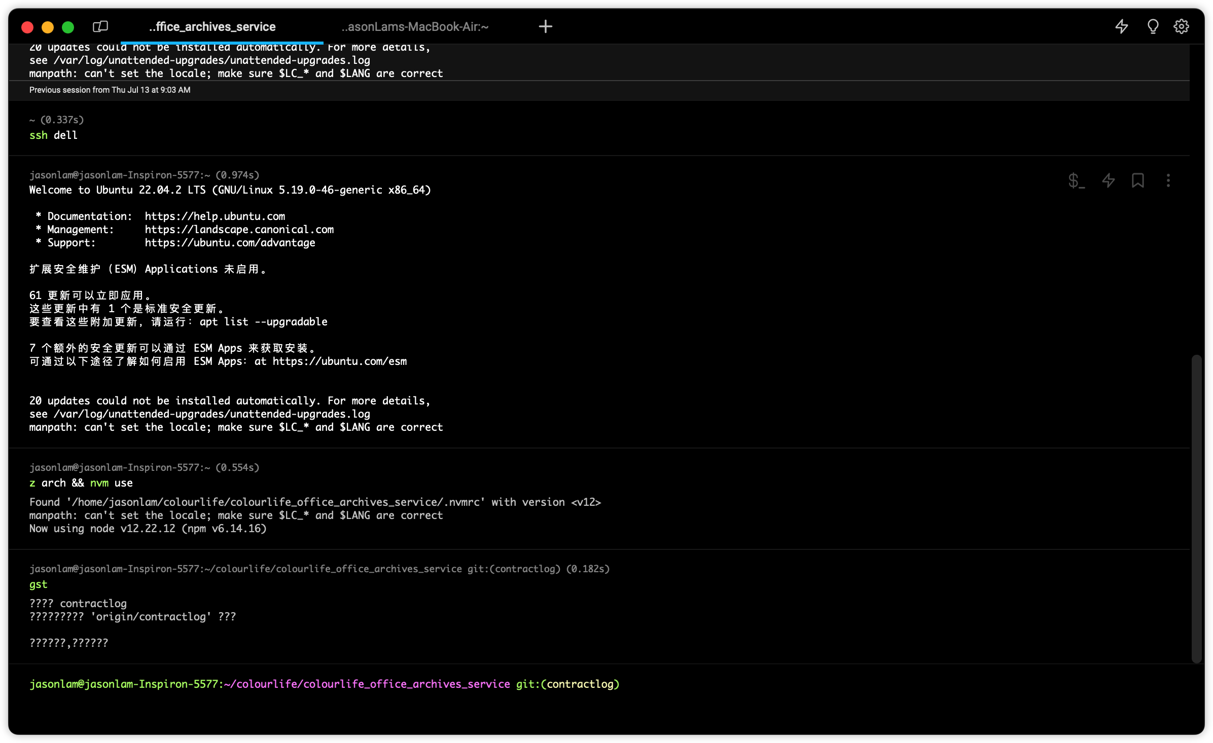Visit the https://ubuntu.com/esm link
This screenshot has width=1213, height=743.
339,361
